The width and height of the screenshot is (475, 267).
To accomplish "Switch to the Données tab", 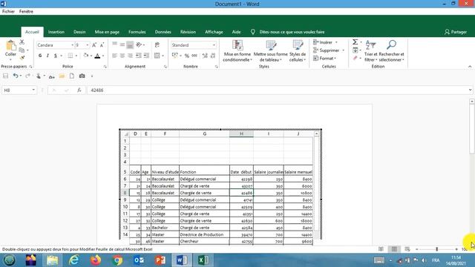I will (x=163, y=32).
